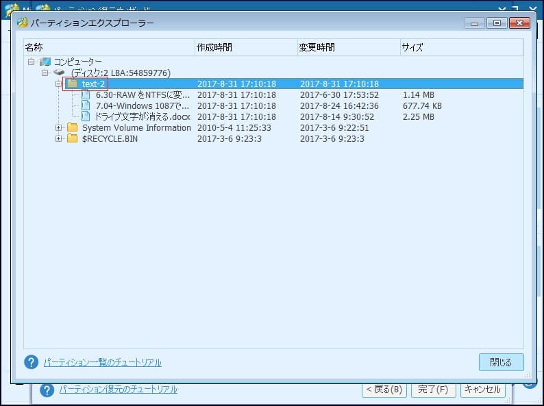Click created time 2017-3-6 9:23:3 of $RECYCLE.BIN
544x406 pixels.
coord(230,139)
